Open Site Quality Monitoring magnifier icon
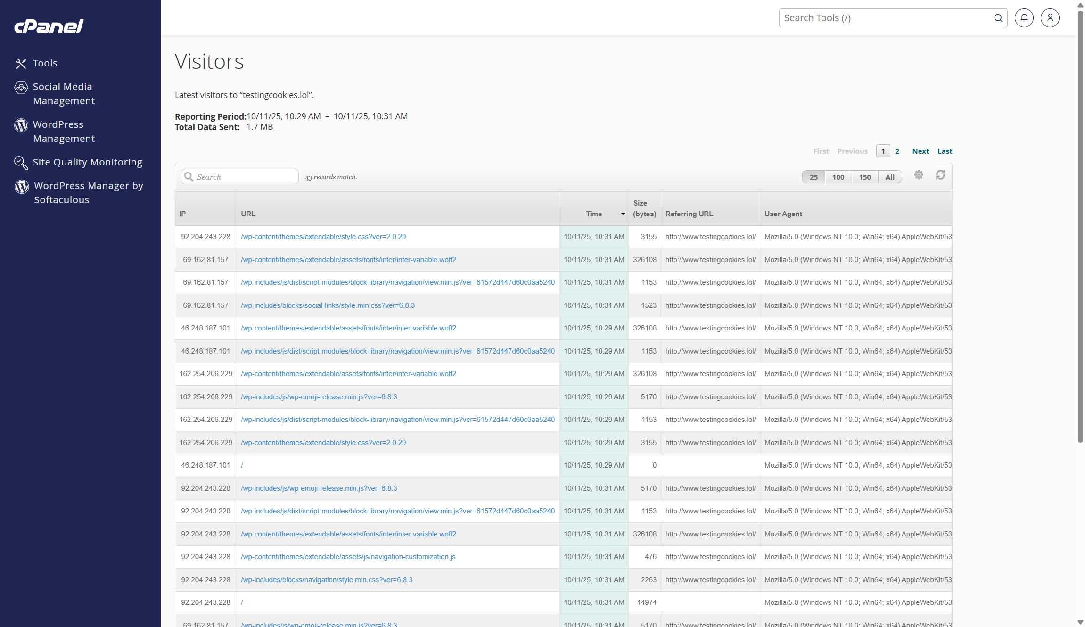The image size is (1085, 627). [x=21, y=163]
